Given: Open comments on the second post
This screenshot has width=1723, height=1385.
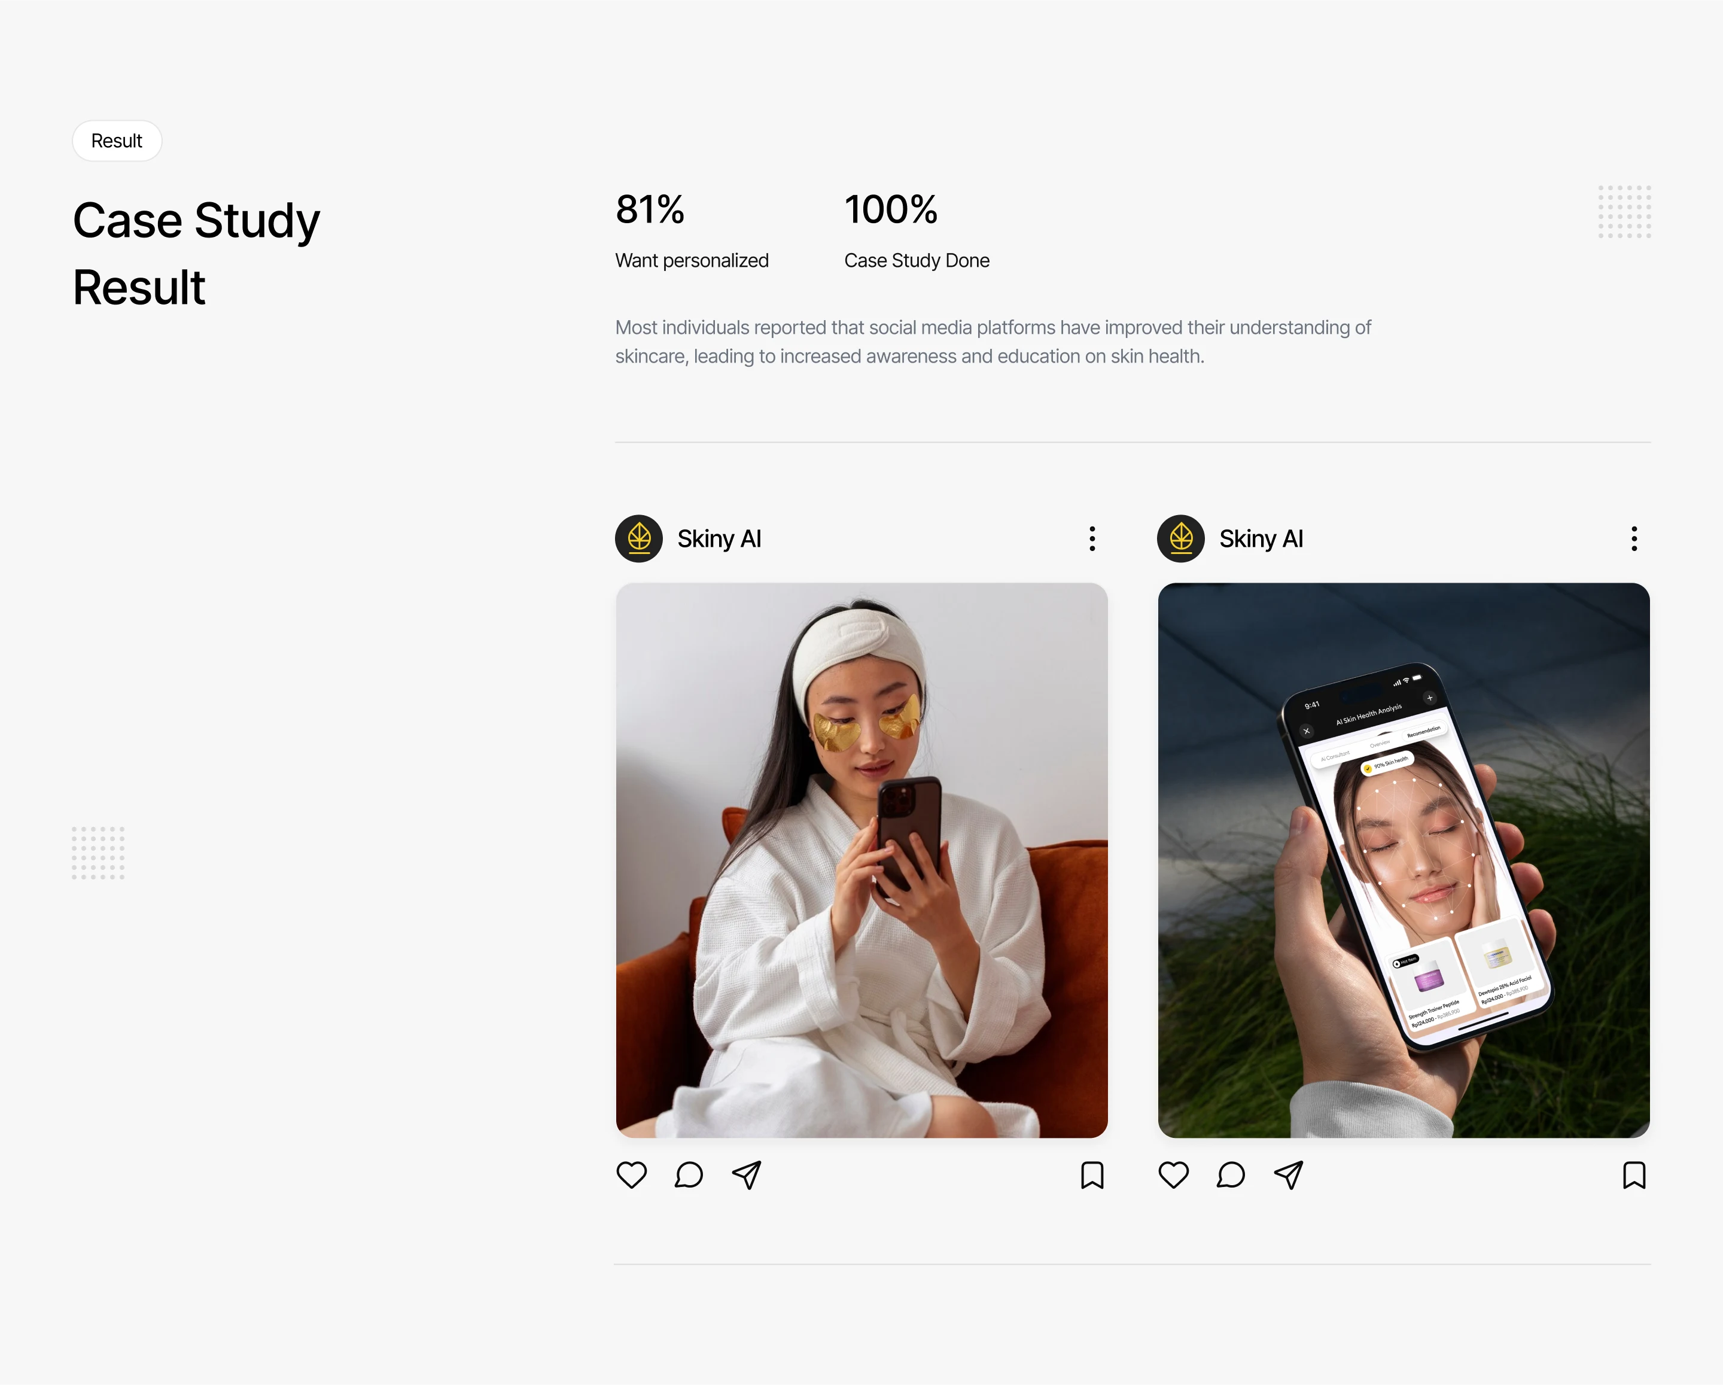Looking at the screenshot, I should (x=1231, y=1175).
